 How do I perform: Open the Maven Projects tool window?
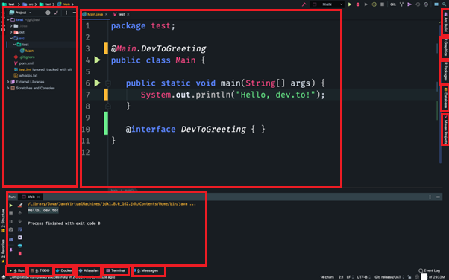445,130
